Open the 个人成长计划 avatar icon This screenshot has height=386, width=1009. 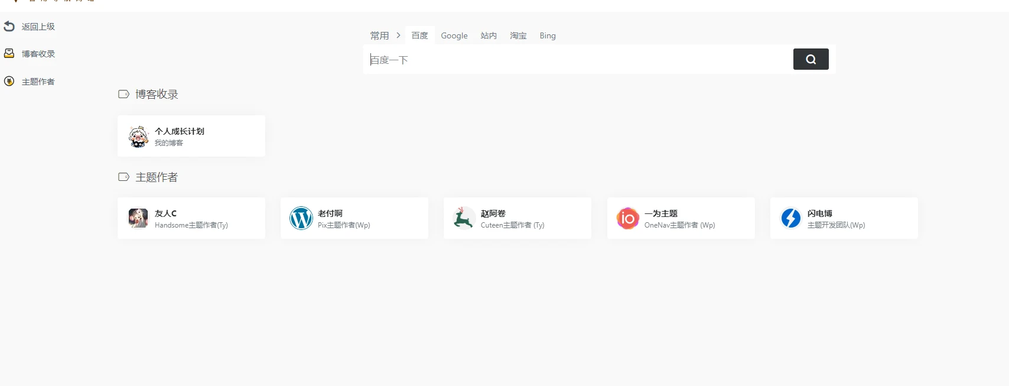pos(138,137)
